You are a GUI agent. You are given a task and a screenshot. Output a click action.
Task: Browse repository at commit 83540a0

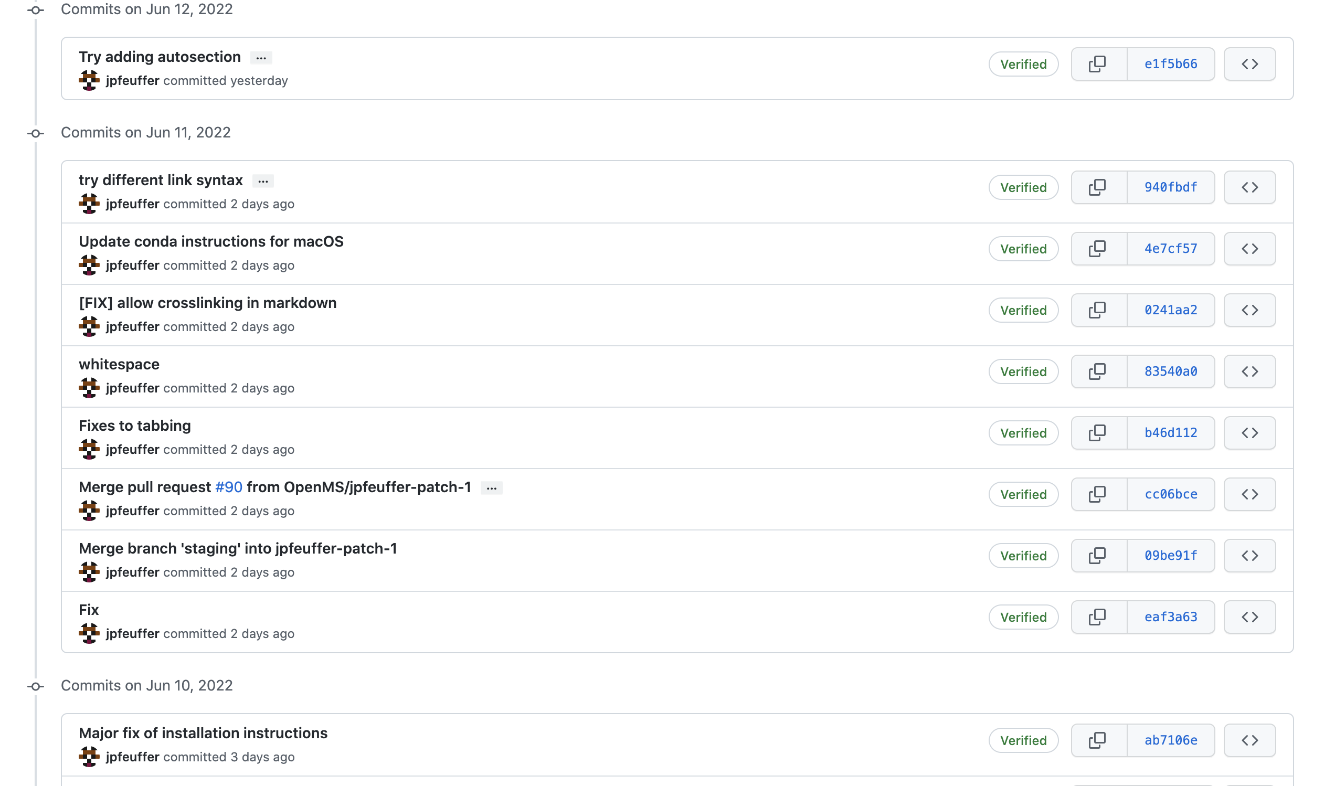point(1249,372)
